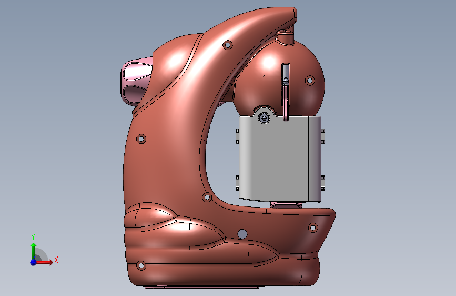
Task: Click the blue Z axis sphere at triad origin
Action: tap(33, 262)
